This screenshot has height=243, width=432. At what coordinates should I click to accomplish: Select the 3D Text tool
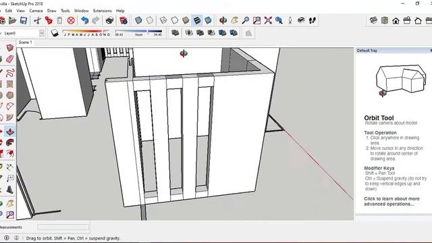(10, 190)
